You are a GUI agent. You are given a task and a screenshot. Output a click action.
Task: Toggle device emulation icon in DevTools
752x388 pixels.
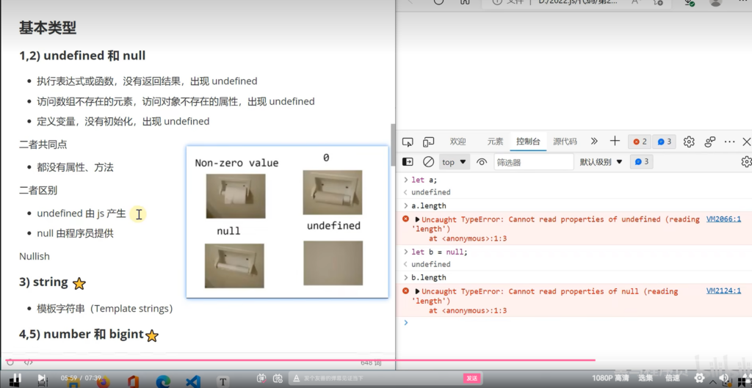point(428,142)
